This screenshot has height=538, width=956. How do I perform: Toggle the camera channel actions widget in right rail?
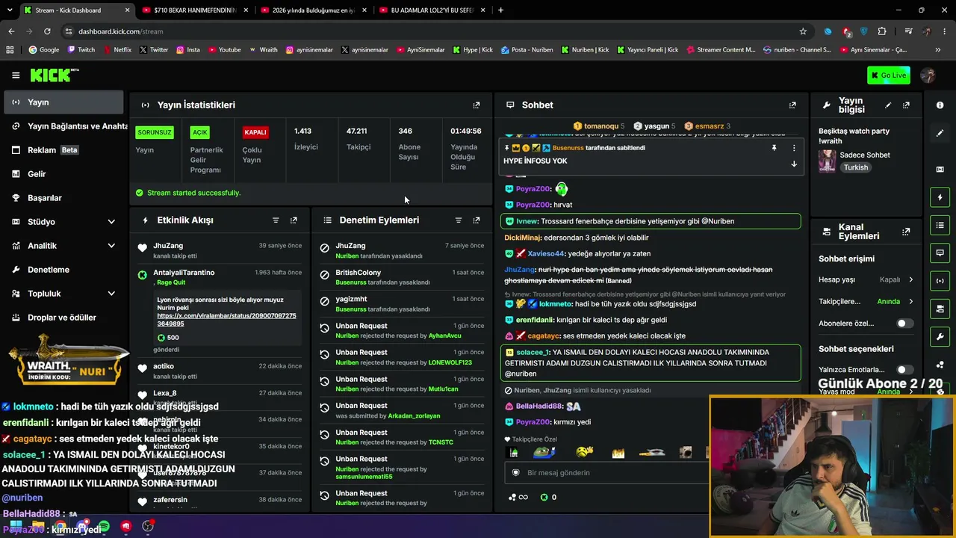(940, 309)
